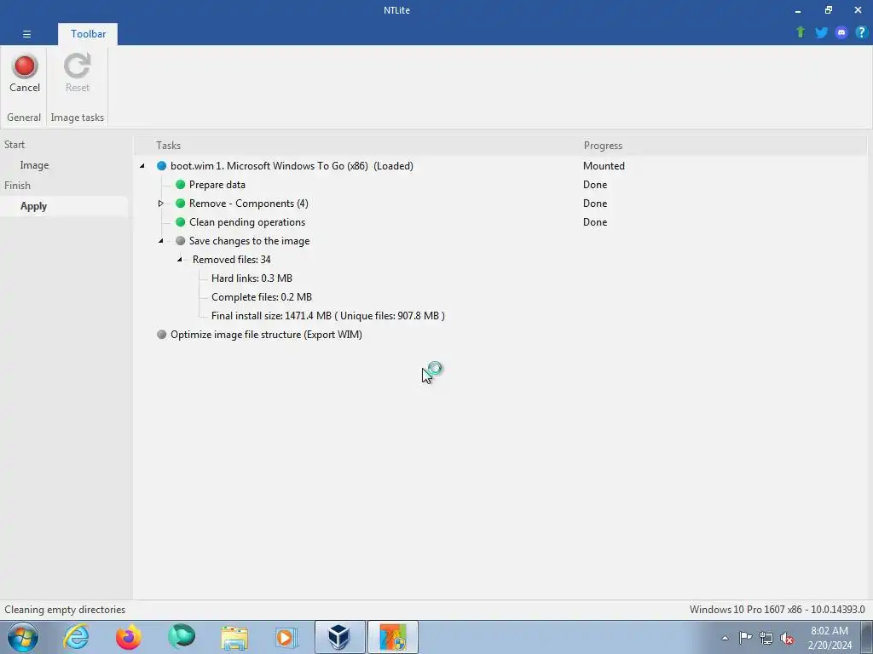Viewport: 873px width, 654px height.
Task: Click the green dot beside Clean pending operations
Action: [181, 222]
